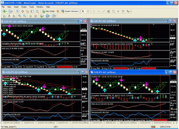Select the Text Label tool
This screenshot has width=179, height=129.
123,11
